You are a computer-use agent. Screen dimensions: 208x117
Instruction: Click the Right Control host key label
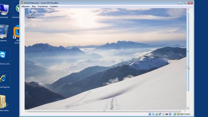[185, 114]
